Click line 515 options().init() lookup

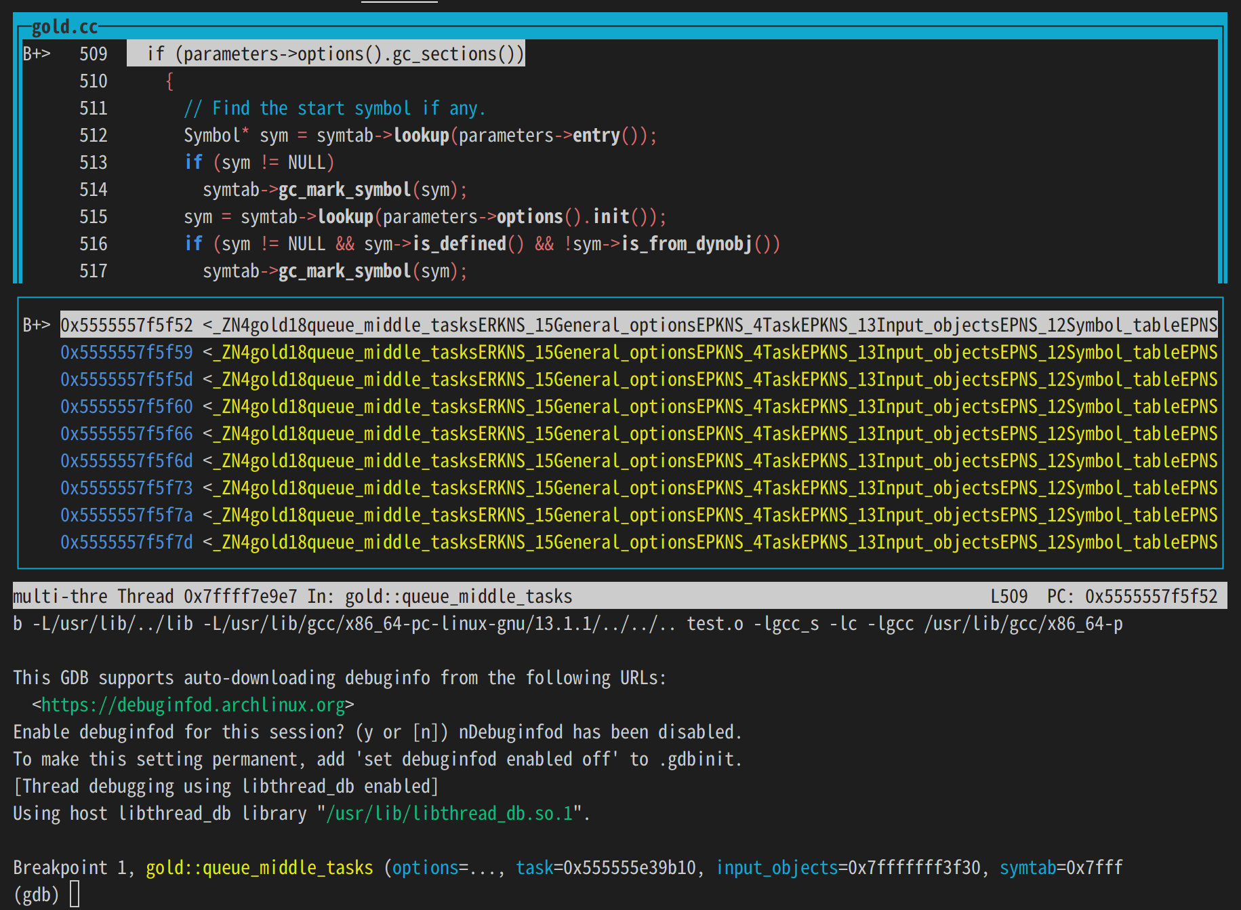(425, 216)
